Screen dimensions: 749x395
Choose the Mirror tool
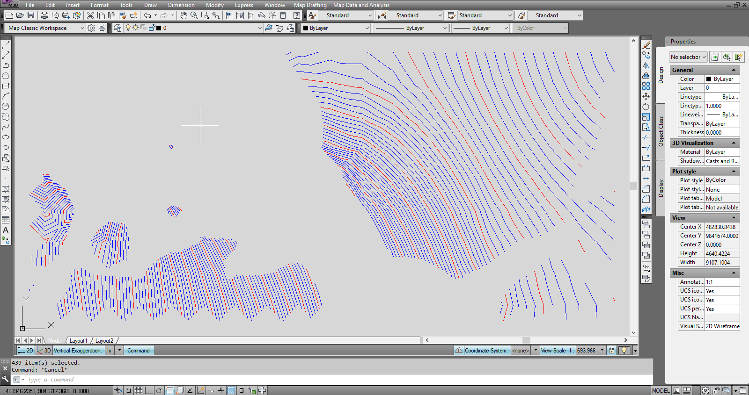coord(646,65)
